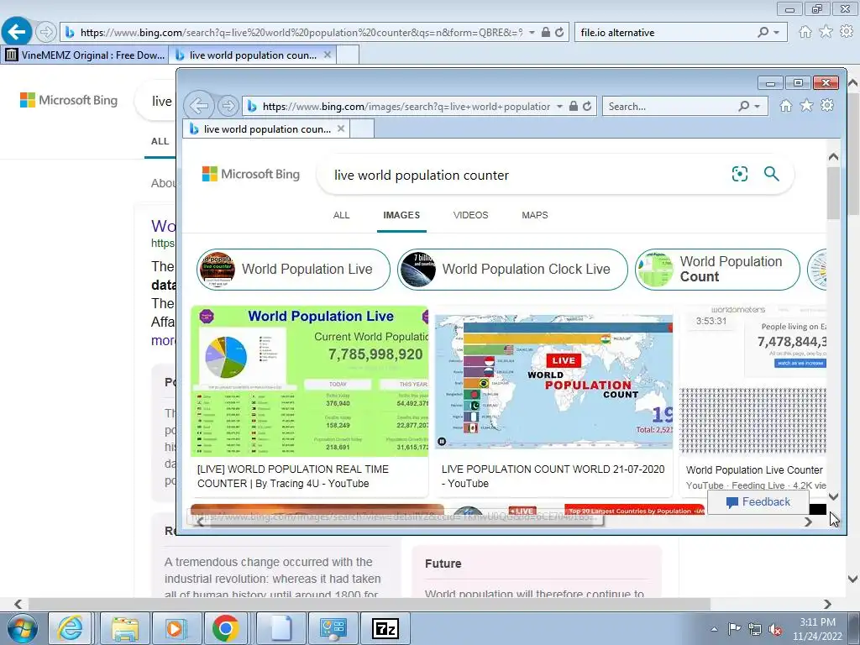Refresh the page in the front IE window
Viewport: 860px width, 645px height.
coord(587,107)
